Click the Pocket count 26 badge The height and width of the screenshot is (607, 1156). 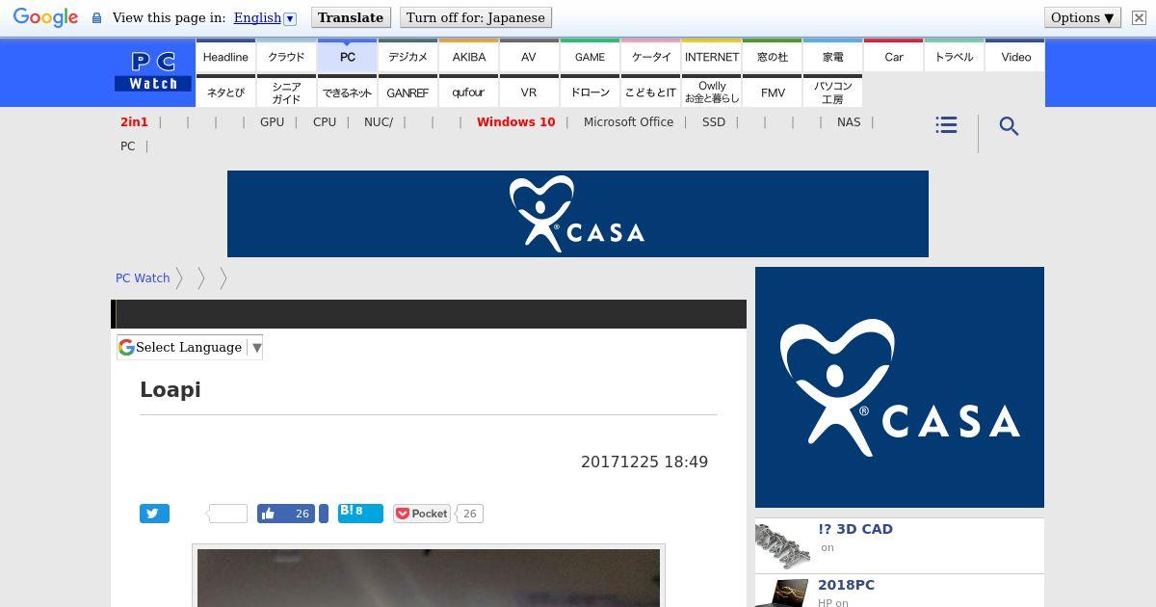tap(469, 514)
